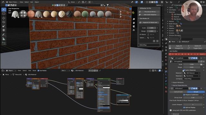This screenshot has width=206, height=115.
Task: Click the white cloth material preview thumbnail
Action: 15,14
